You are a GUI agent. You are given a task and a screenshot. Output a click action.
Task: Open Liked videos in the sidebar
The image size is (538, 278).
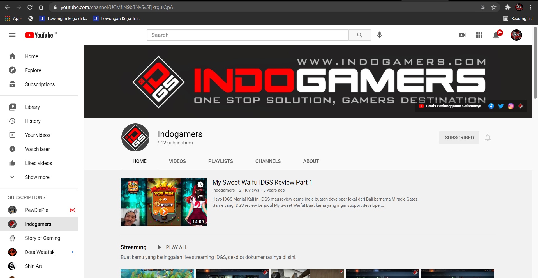click(39, 163)
